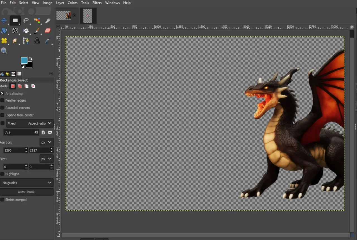357x240 pixels.
Task: Open the Filters menu
Action: click(97, 3)
